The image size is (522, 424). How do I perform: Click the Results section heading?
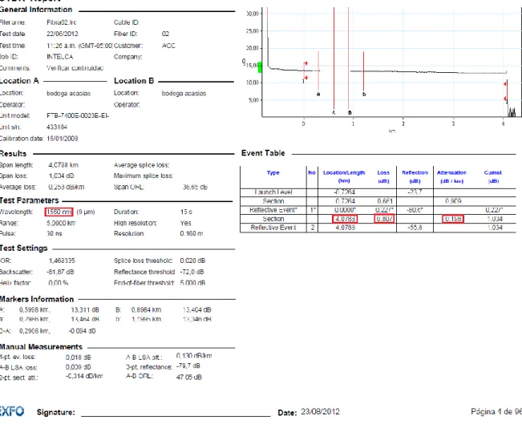[14, 154]
